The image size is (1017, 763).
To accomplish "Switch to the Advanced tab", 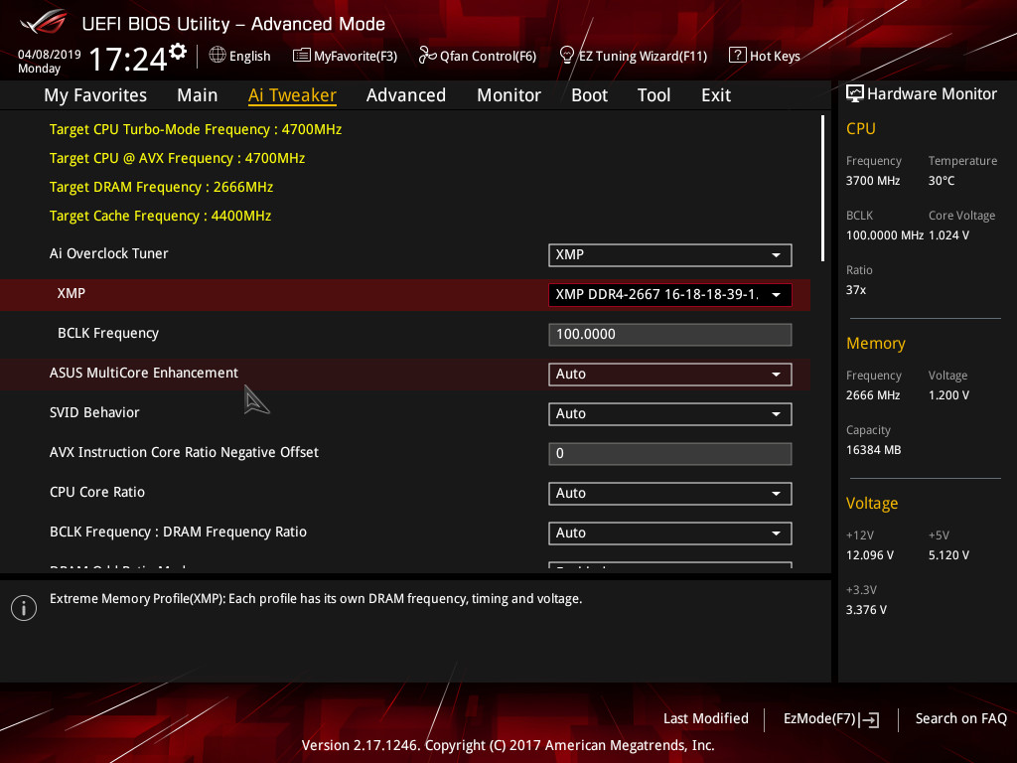I will (406, 95).
